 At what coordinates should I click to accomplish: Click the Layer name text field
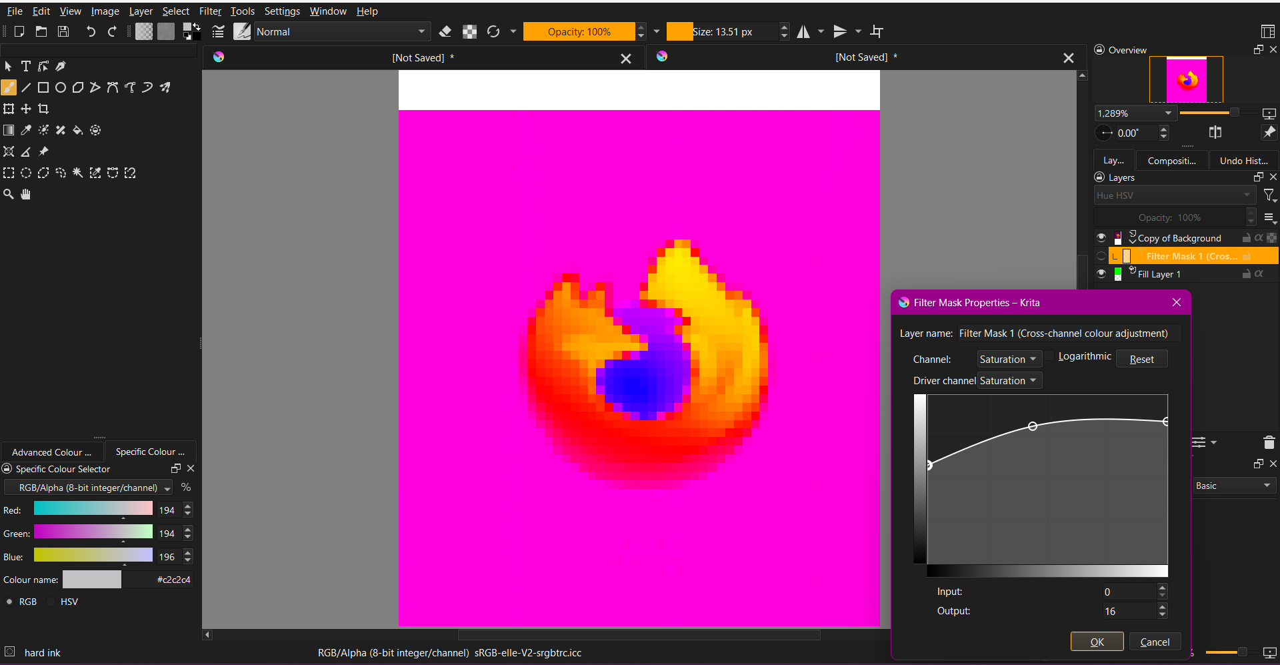[1068, 334]
